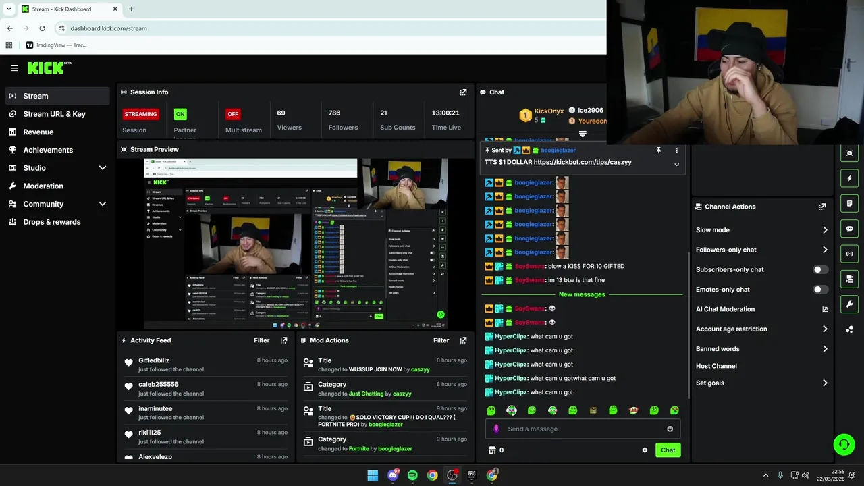The width and height of the screenshot is (864, 486).
Task: Open AI Chat Moderation external link icon
Action: click(x=825, y=309)
